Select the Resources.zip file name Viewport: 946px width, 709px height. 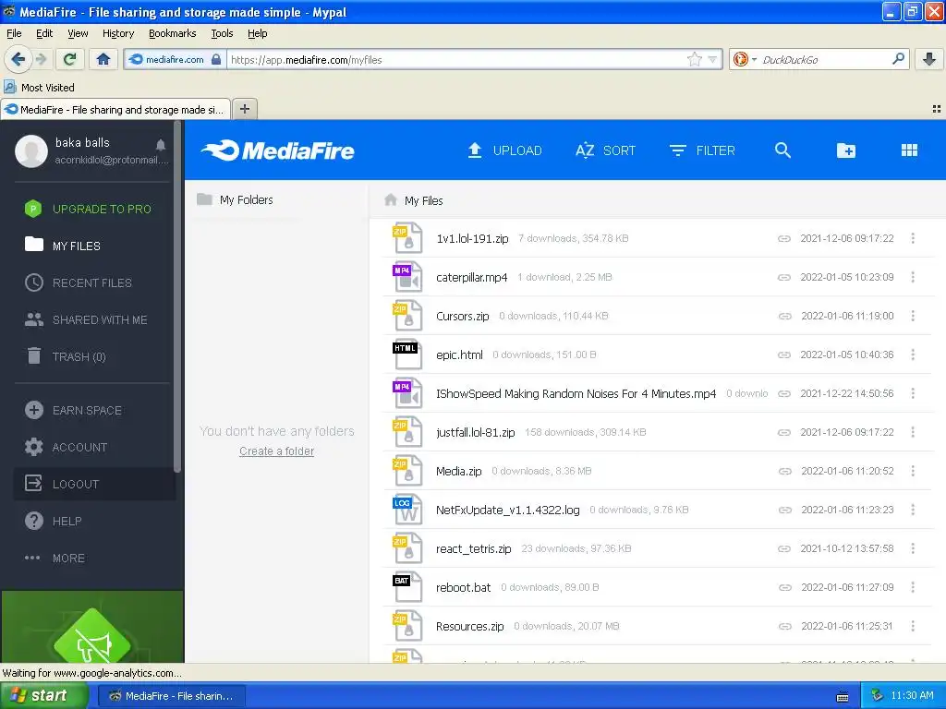(x=470, y=627)
